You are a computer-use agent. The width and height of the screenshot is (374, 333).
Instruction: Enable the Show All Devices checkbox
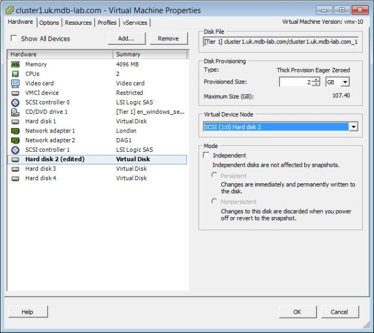(14, 39)
